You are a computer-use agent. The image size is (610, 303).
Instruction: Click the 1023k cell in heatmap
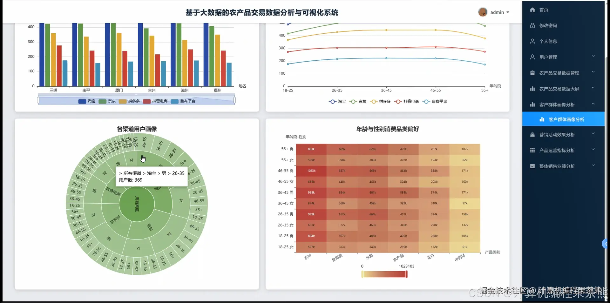pyautogui.click(x=311, y=171)
